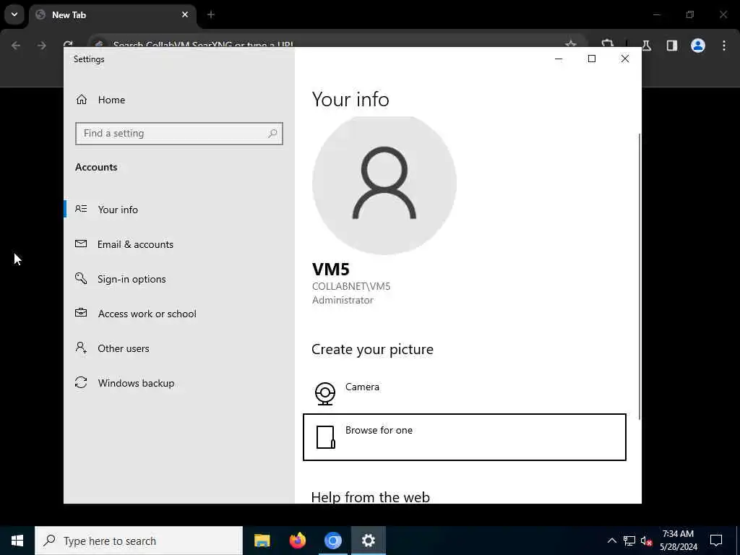Maximize the Settings window
This screenshot has width=740, height=555.
coord(592,59)
